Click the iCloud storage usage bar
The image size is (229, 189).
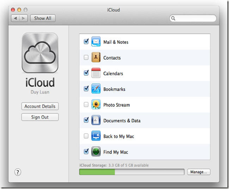[x=132, y=172]
